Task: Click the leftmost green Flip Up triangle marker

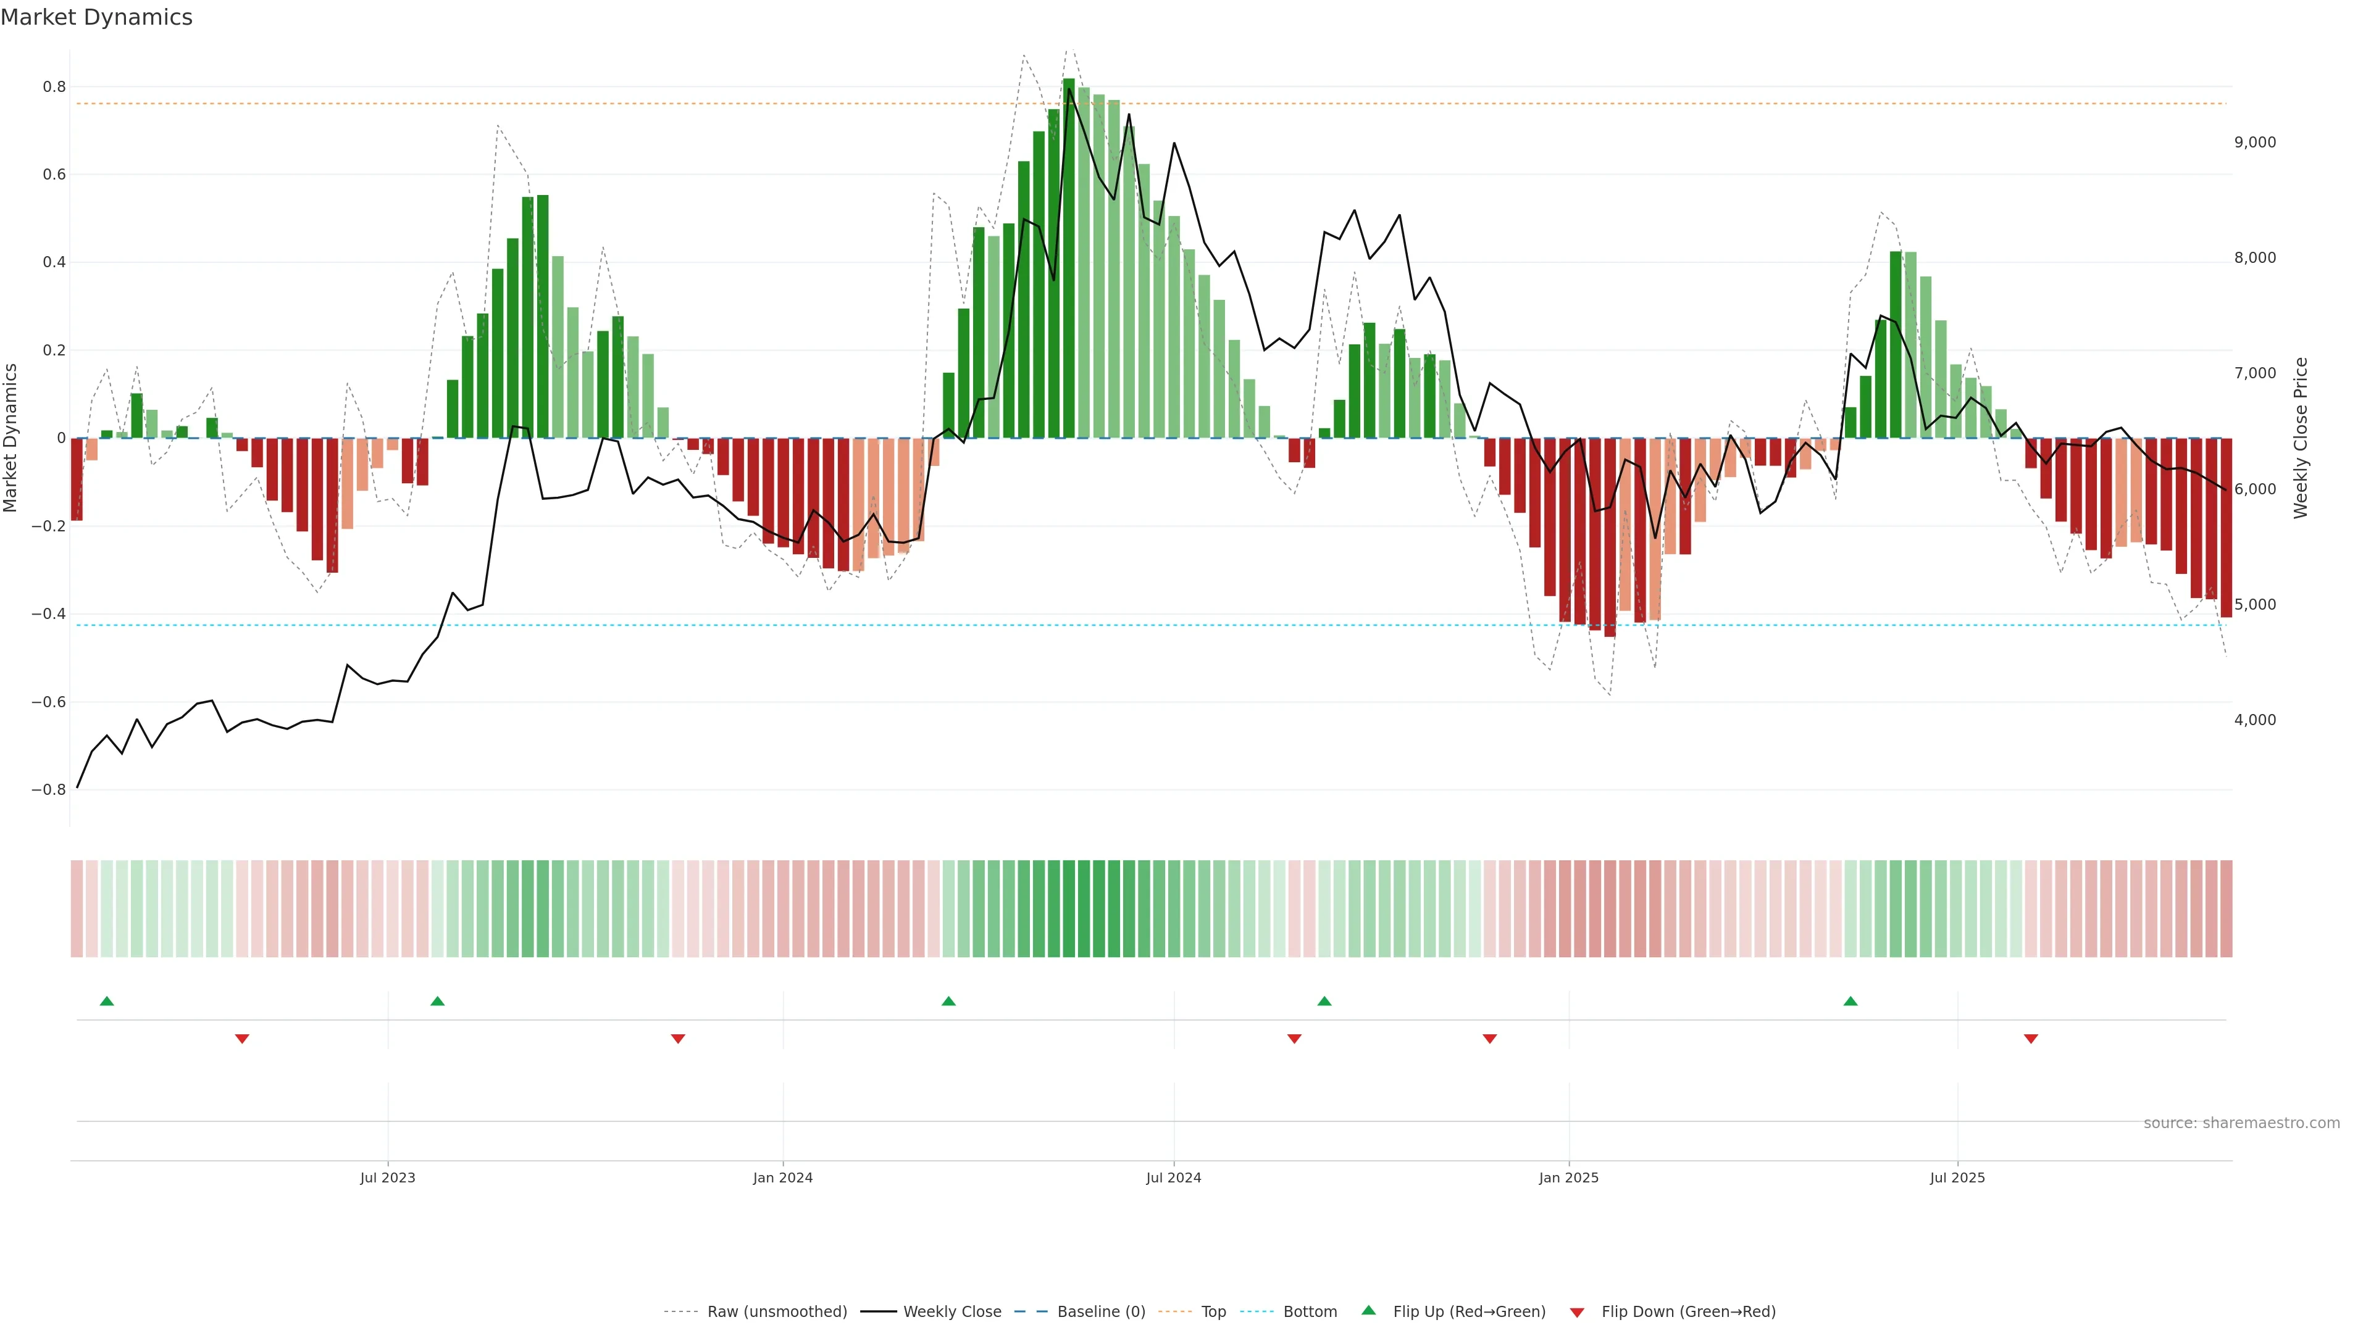Action: 107,1001
